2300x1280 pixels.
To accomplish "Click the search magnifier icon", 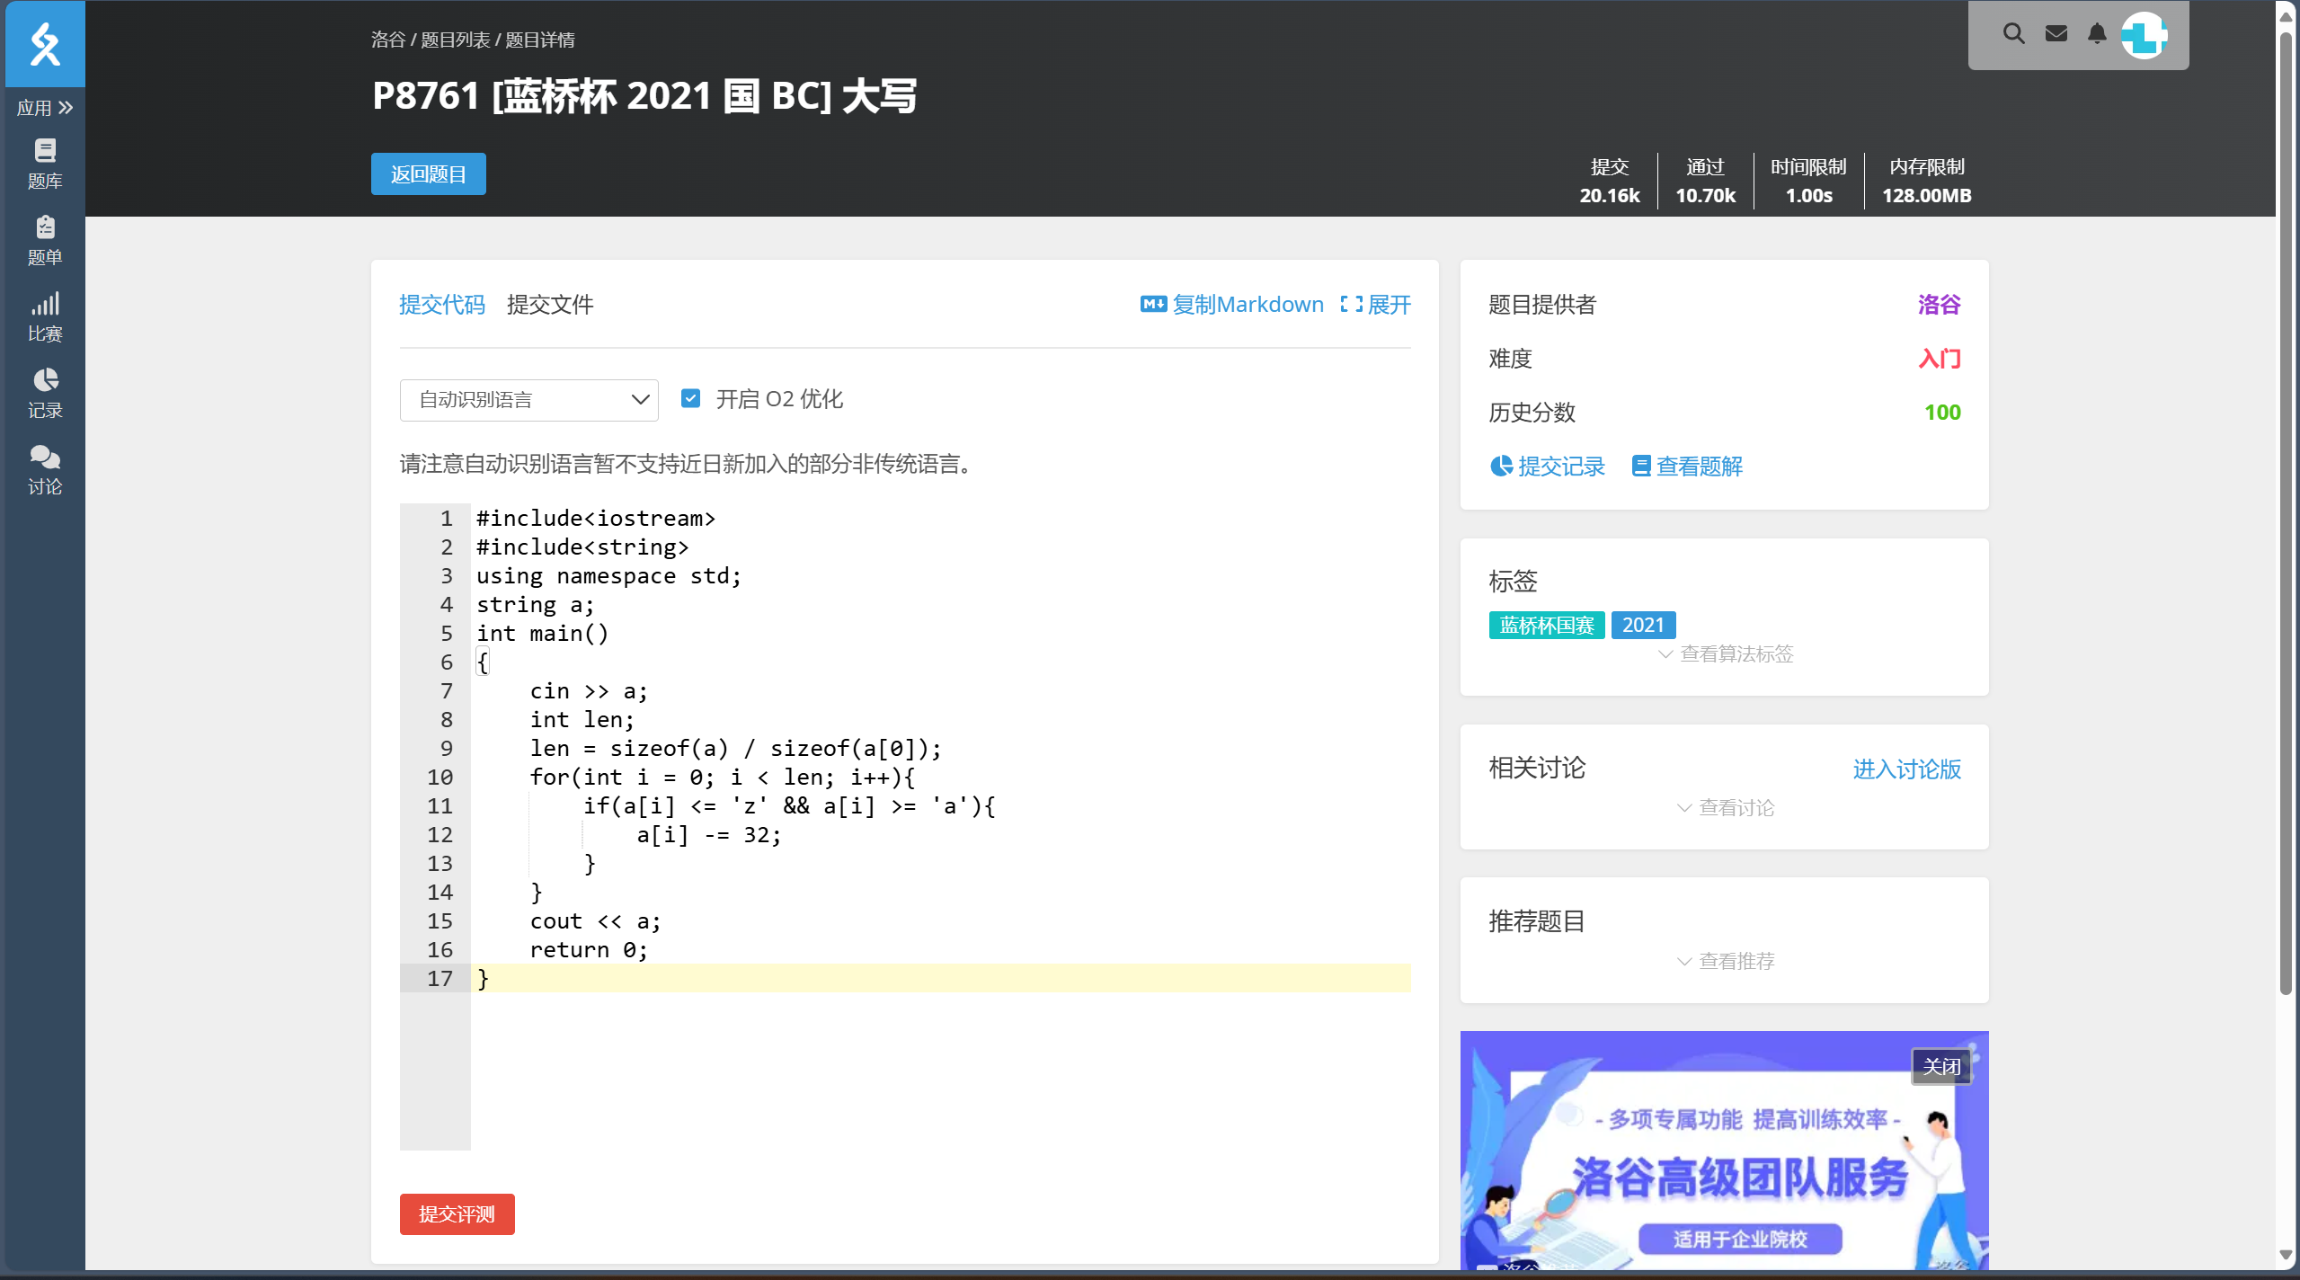I will tap(2013, 34).
